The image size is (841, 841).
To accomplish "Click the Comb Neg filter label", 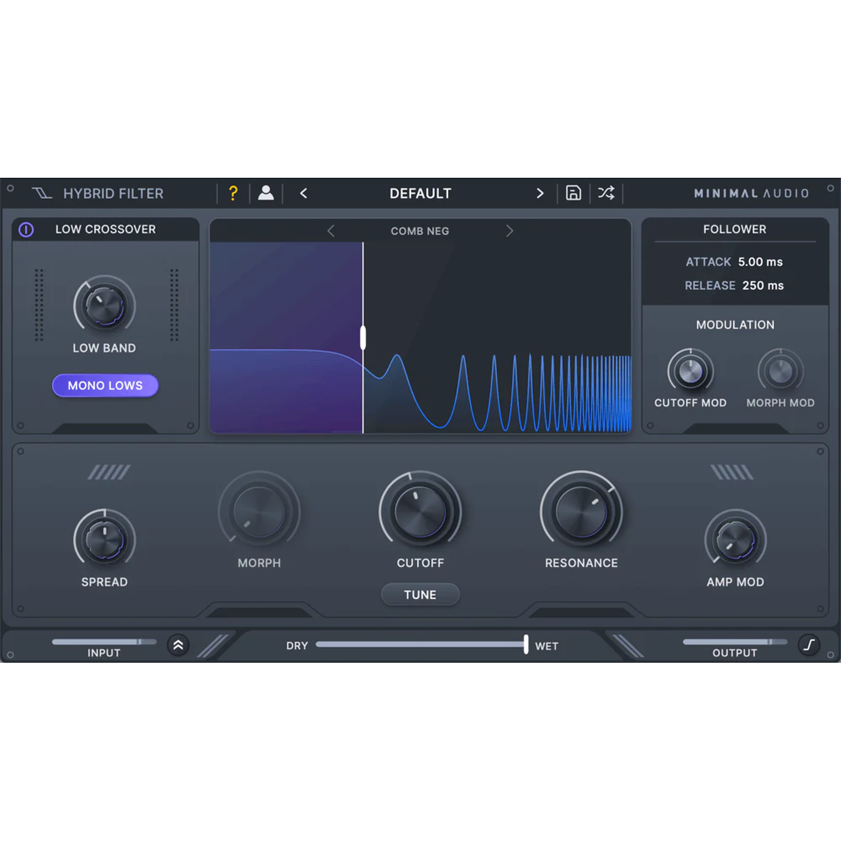I will (x=420, y=231).
